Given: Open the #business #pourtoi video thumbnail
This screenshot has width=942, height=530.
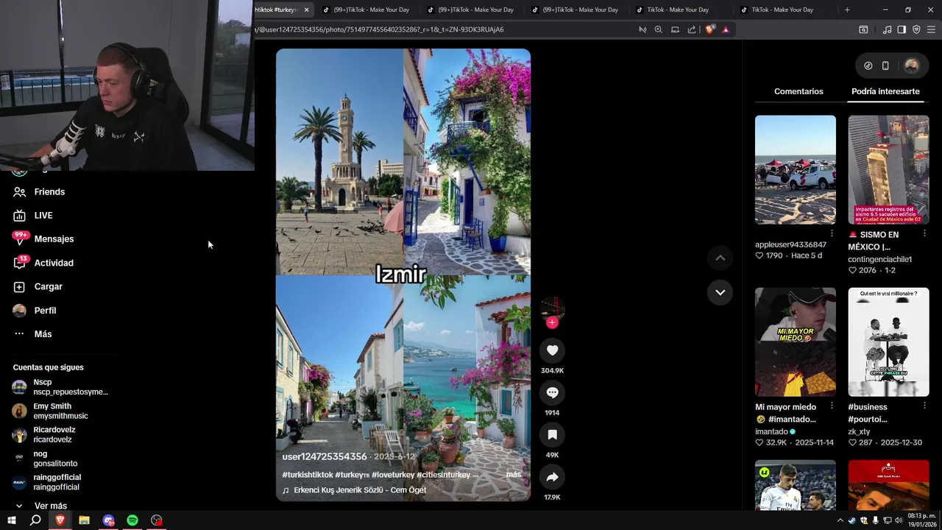Looking at the screenshot, I should coord(888,342).
